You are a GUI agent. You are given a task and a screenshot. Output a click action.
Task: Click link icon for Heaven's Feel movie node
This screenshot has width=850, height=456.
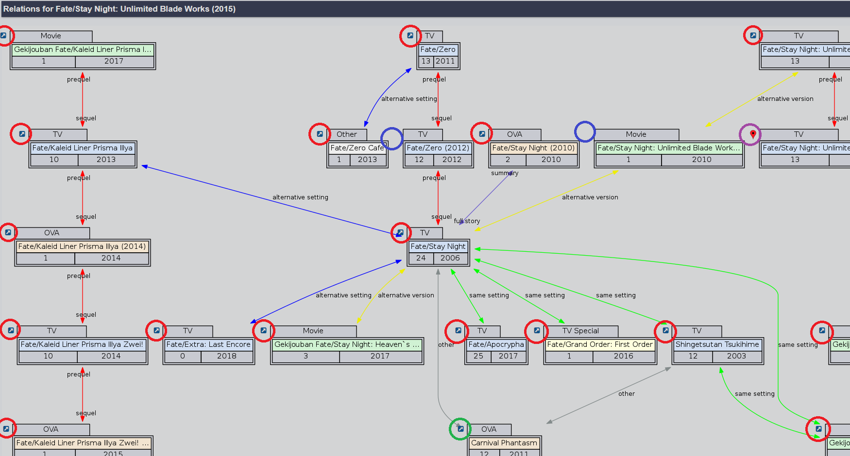263,331
